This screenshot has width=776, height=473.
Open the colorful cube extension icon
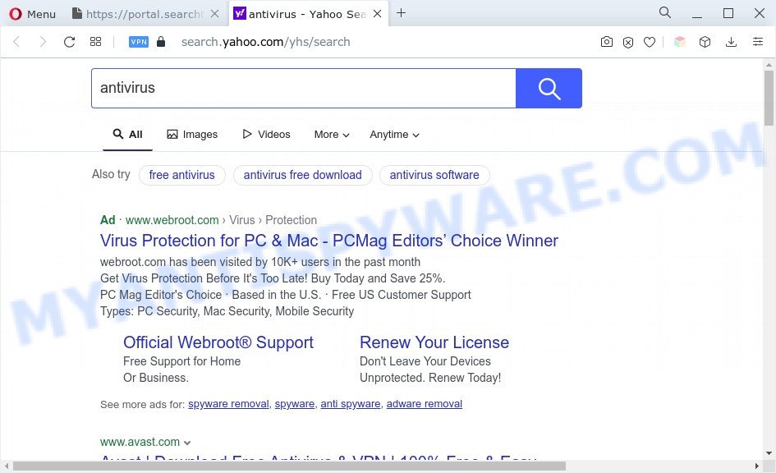coord(680,42)
